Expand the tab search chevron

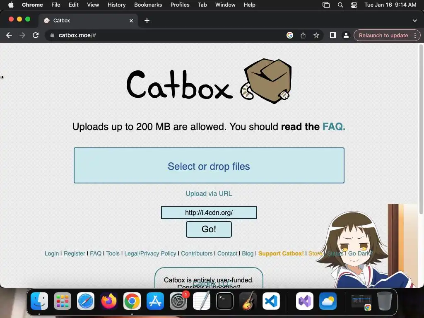[x=414, y=21]
